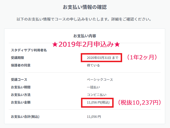
Task: Click the (1年2ヶ月) pink annotation
Action: coord(142,57)
